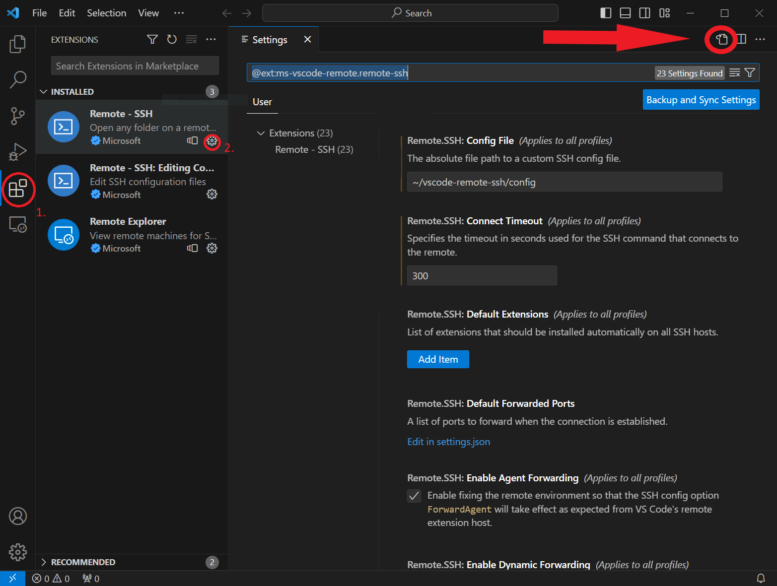777x586 pixels.
Task: Click the Remote - SSH manage gear
Action: coord(212,141)
